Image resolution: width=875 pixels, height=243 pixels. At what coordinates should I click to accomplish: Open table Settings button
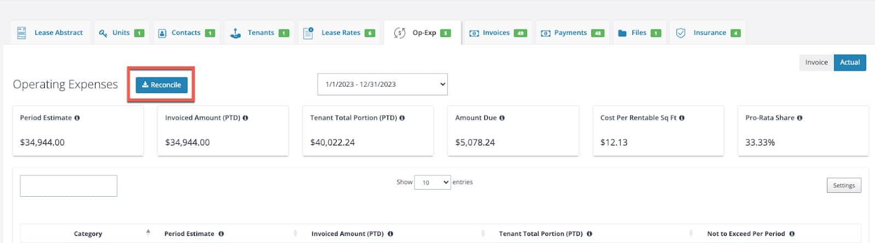click(844, 186)
